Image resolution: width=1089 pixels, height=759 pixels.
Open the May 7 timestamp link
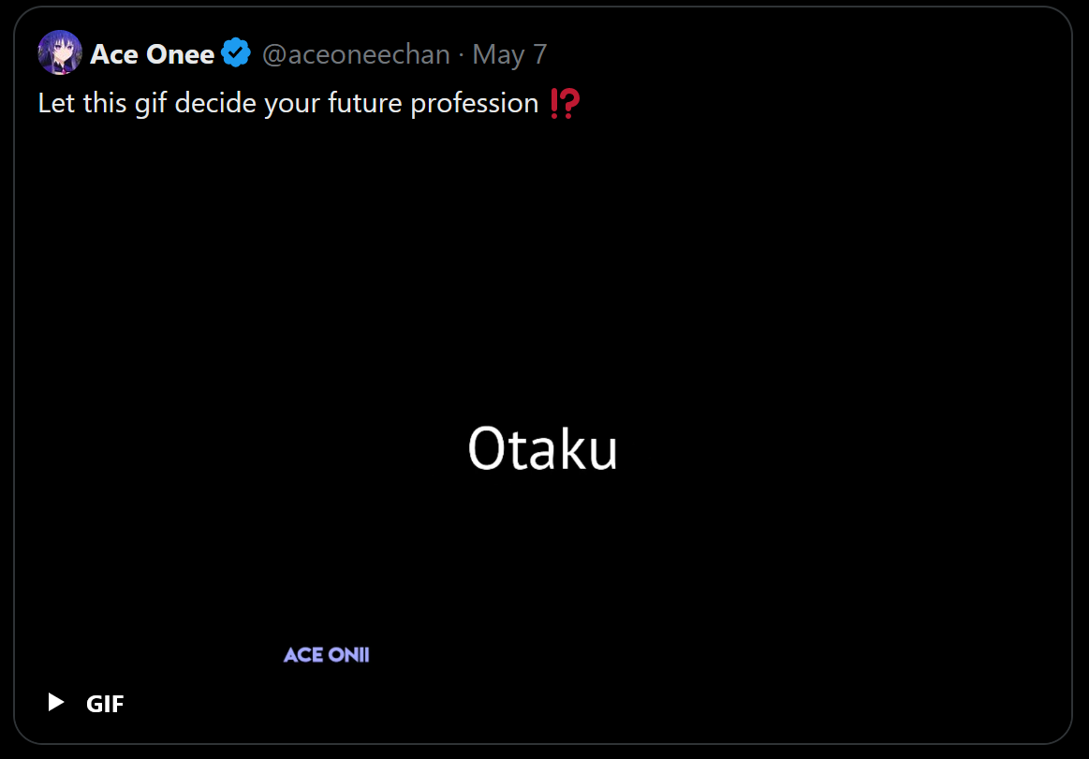pyautogui.click(x=509, y=54)
